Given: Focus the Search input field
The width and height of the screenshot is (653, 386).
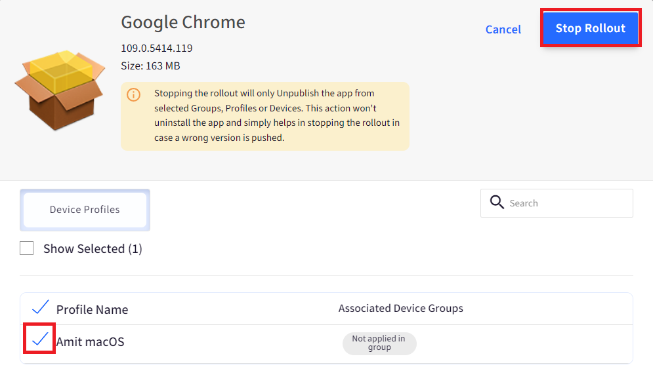Looking at the screenshot, I should (x=557, y=203).
